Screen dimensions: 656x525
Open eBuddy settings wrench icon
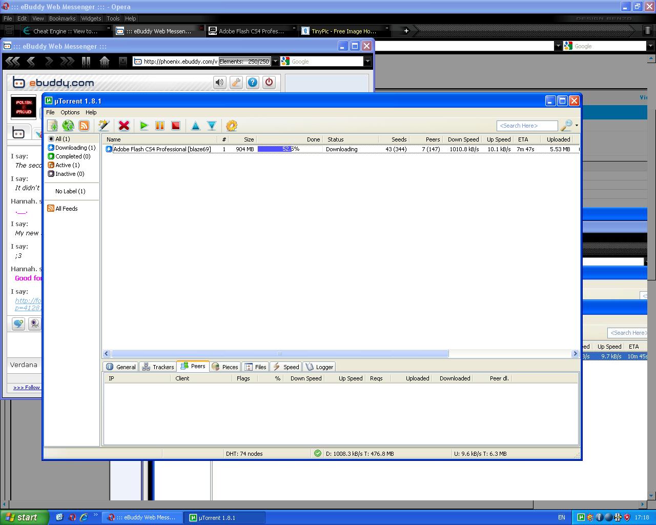236,83
